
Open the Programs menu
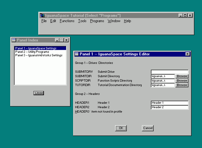[97, 21]
